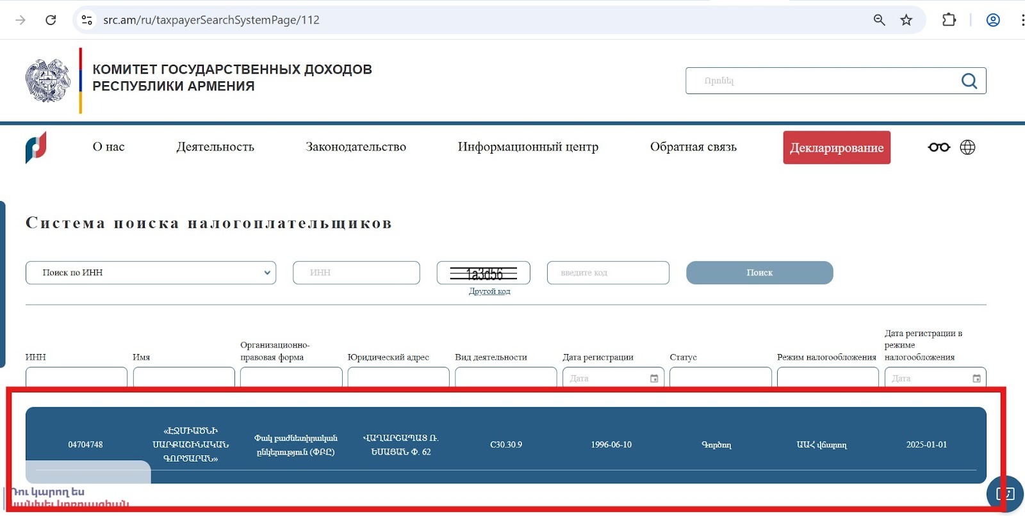
Task: Open the 'Деятельность' menu item
Action: [215, 147]
